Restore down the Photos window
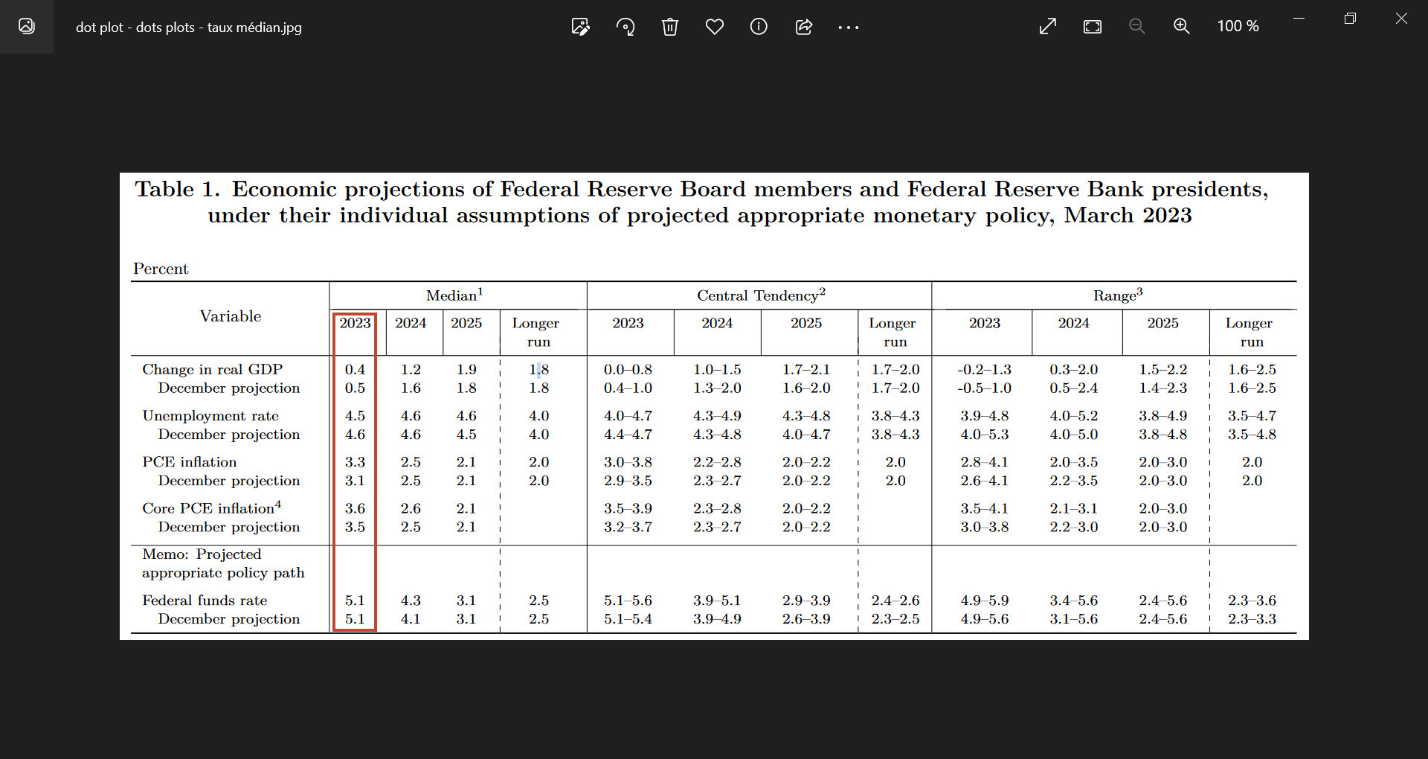 tap(1351, 19)
